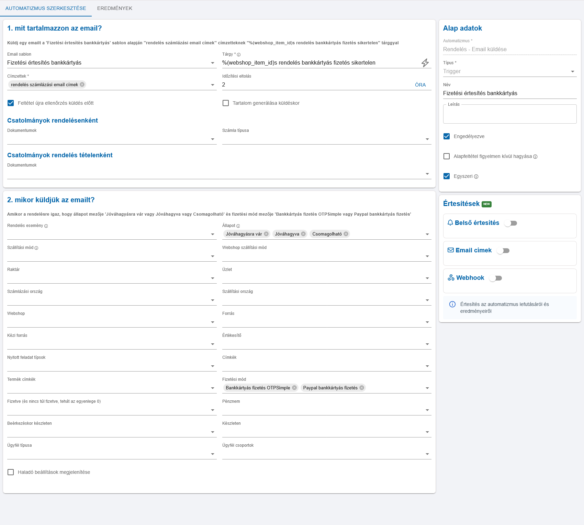Click into the Leírás text area
This screenshot has width=584, height=525.
(510, 114)
